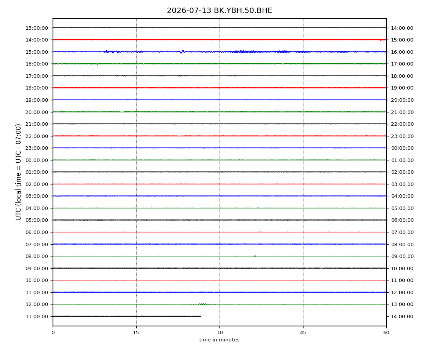Select the right-side 16:00:00 end label
The image size is (439, 362).
tap(402, 52)
